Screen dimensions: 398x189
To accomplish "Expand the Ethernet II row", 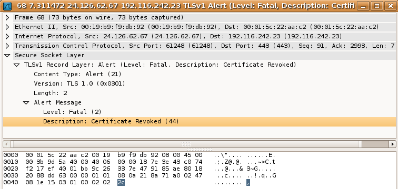I will [7, 27].
